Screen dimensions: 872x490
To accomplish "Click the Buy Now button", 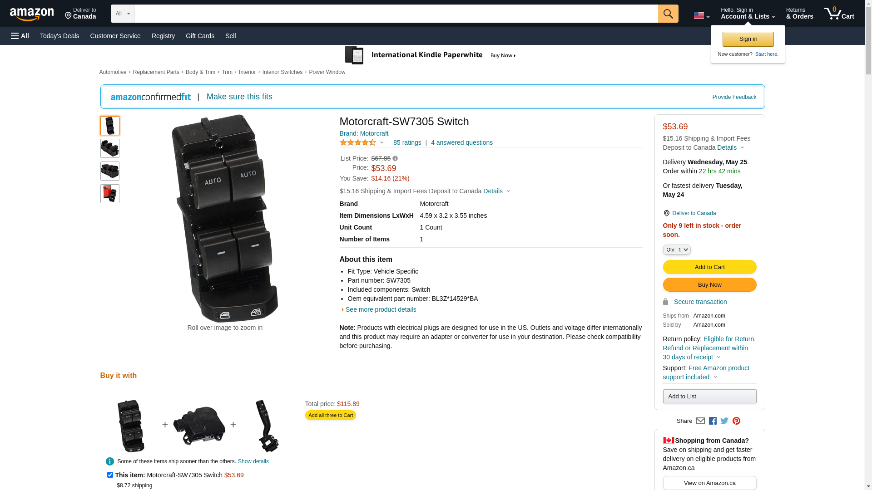I will tap(709, 285).
